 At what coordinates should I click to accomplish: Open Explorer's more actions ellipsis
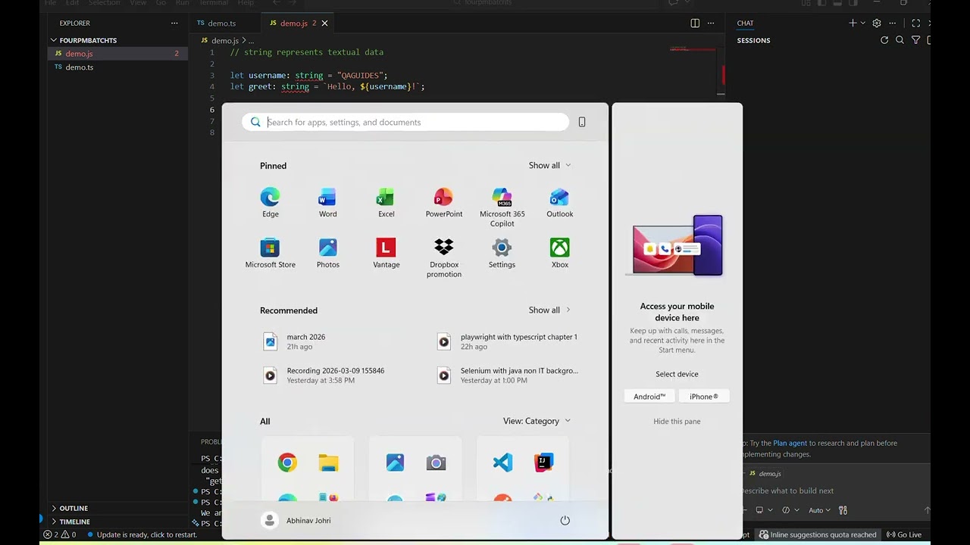[x=174, y=23]
